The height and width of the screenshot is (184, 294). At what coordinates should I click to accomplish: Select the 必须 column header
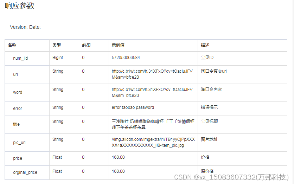click(x=86, y=45)
